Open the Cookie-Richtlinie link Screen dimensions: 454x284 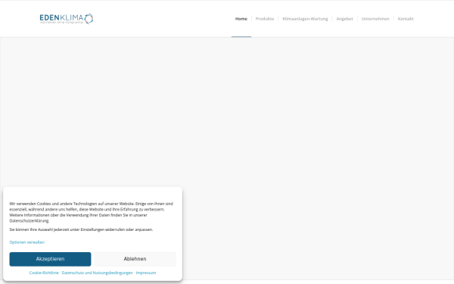[x=44, y=273]
